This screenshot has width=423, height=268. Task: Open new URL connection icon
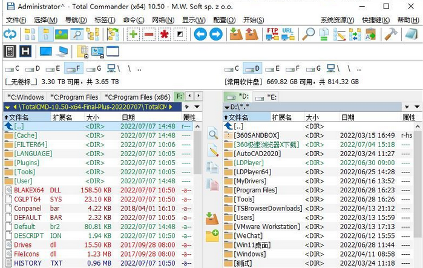coord(288,34)
